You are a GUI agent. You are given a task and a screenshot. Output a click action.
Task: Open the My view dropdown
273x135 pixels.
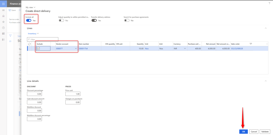[30, 7]
